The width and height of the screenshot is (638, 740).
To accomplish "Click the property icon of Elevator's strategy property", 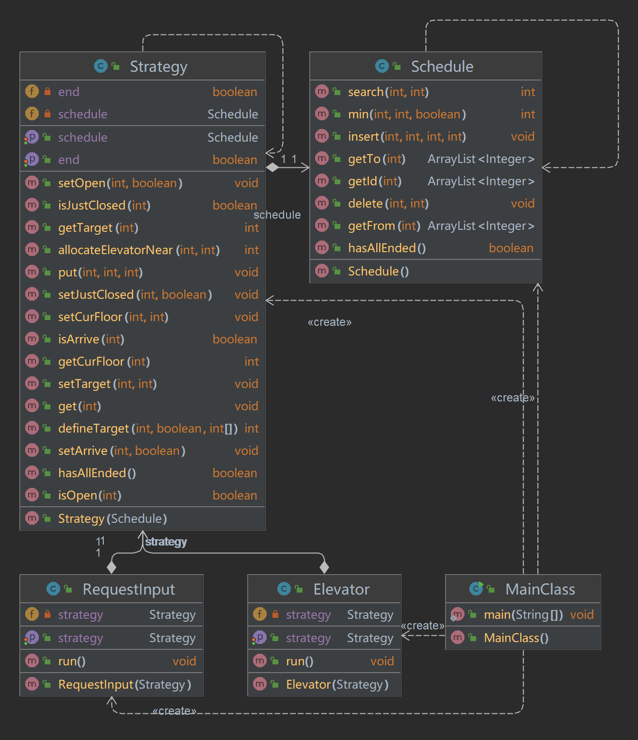I will pyautogui.click(x=260, y=637).
